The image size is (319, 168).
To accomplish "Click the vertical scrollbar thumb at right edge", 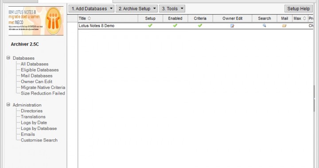I will [x=314, y=98].
